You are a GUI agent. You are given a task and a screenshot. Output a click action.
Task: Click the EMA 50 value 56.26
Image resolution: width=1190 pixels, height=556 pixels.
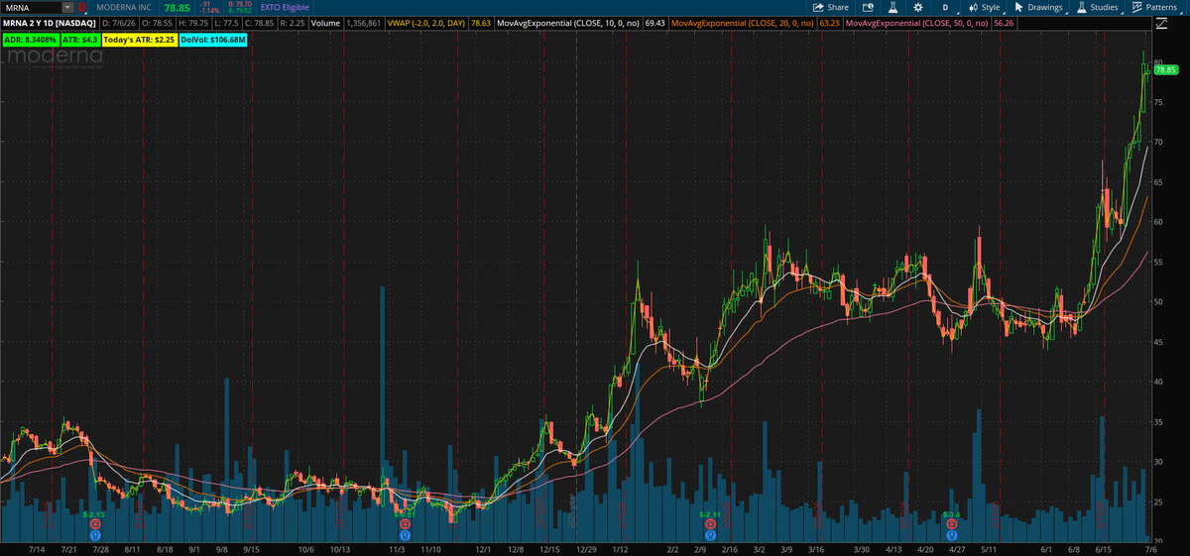click(x=1004, y=22)
